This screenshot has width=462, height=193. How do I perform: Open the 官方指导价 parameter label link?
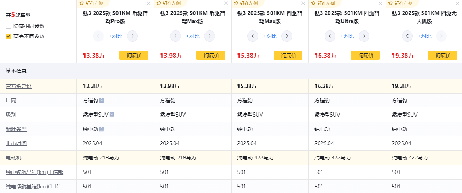[19, 86]
